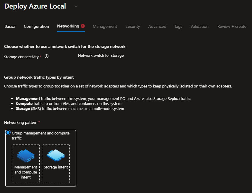Open the Configuration tab
Screen dimensions: 252x193
coord(36,26)
